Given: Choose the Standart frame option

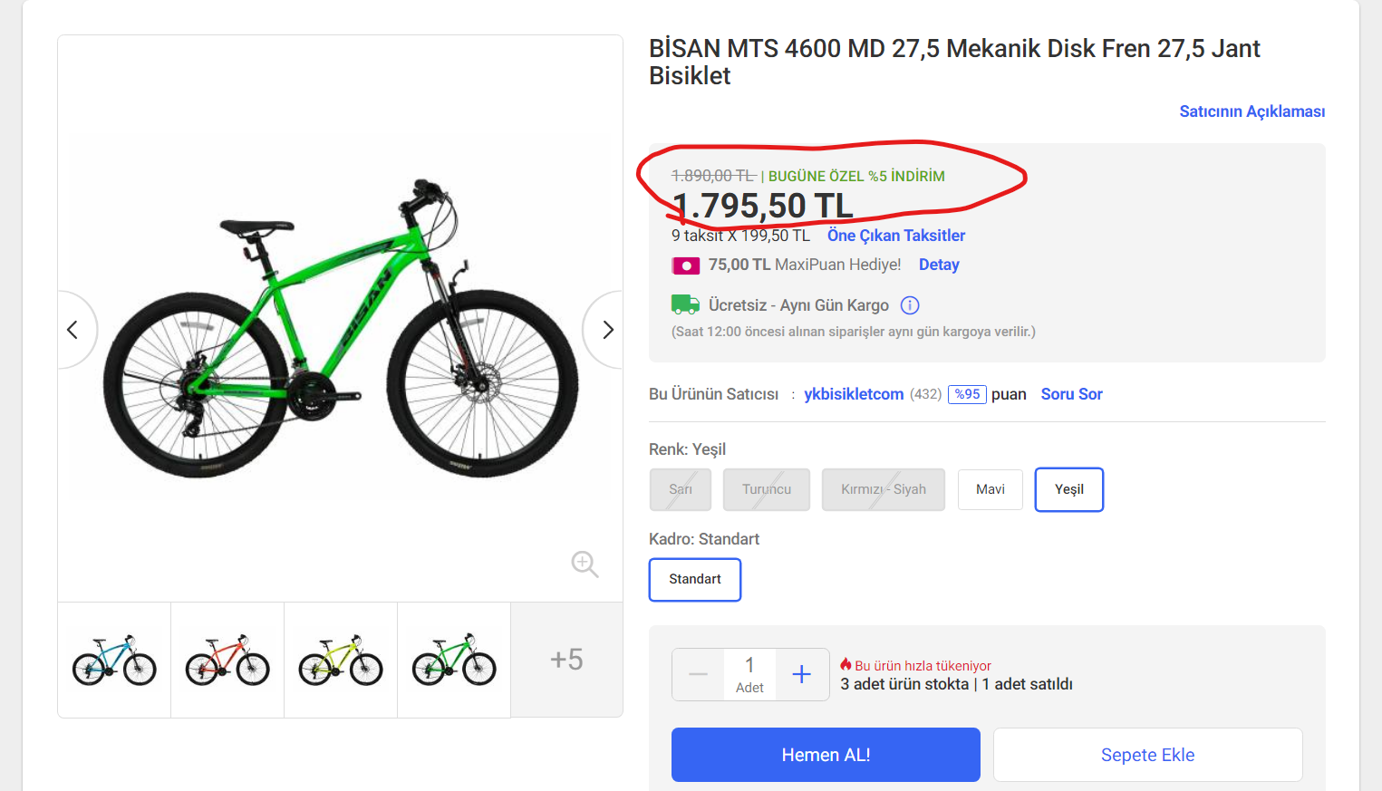Looking at the screenshot, I should click(x=695, y=579).
